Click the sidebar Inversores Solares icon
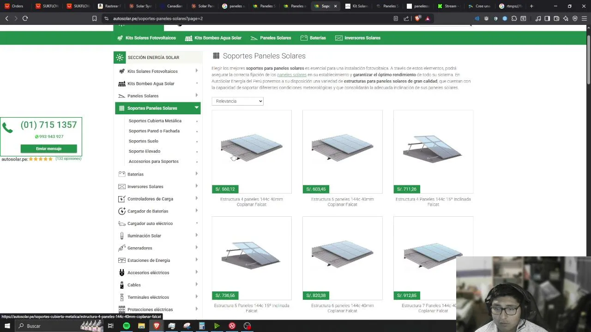This screenshot has width=591, height=332. pos(122,186)
